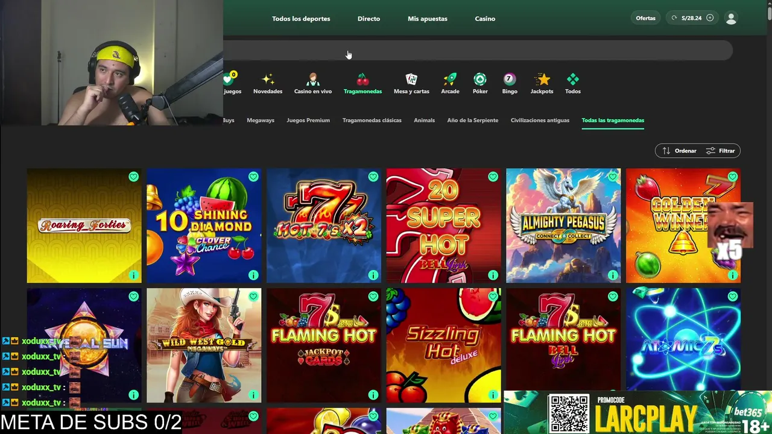Select the Animals tab

[425, 121]
